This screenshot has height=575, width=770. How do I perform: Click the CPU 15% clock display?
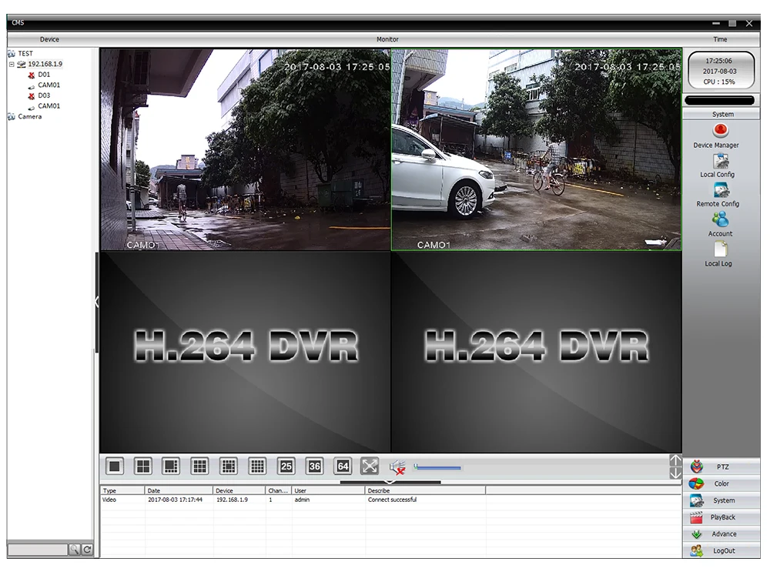[x=721, y=72]
